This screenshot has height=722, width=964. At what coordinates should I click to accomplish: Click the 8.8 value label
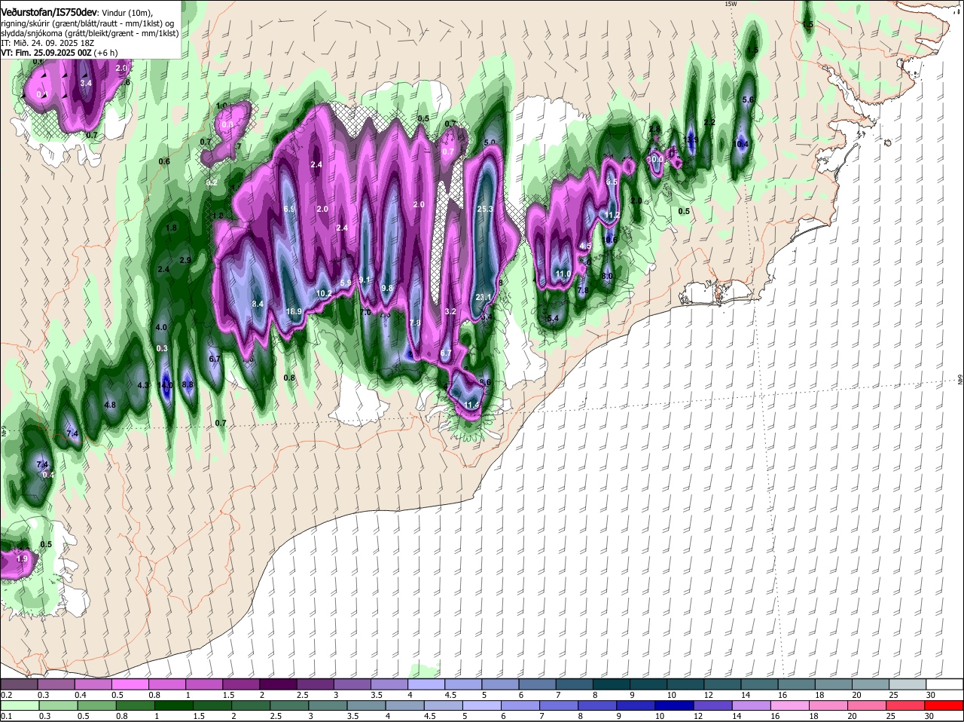pos(188,384)
